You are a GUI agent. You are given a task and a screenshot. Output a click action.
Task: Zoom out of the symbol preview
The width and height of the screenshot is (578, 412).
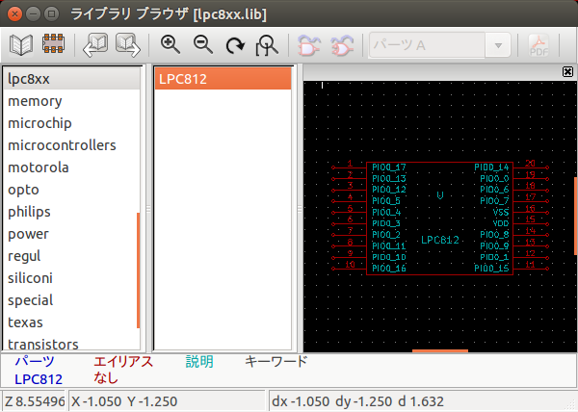pos(203,44)
